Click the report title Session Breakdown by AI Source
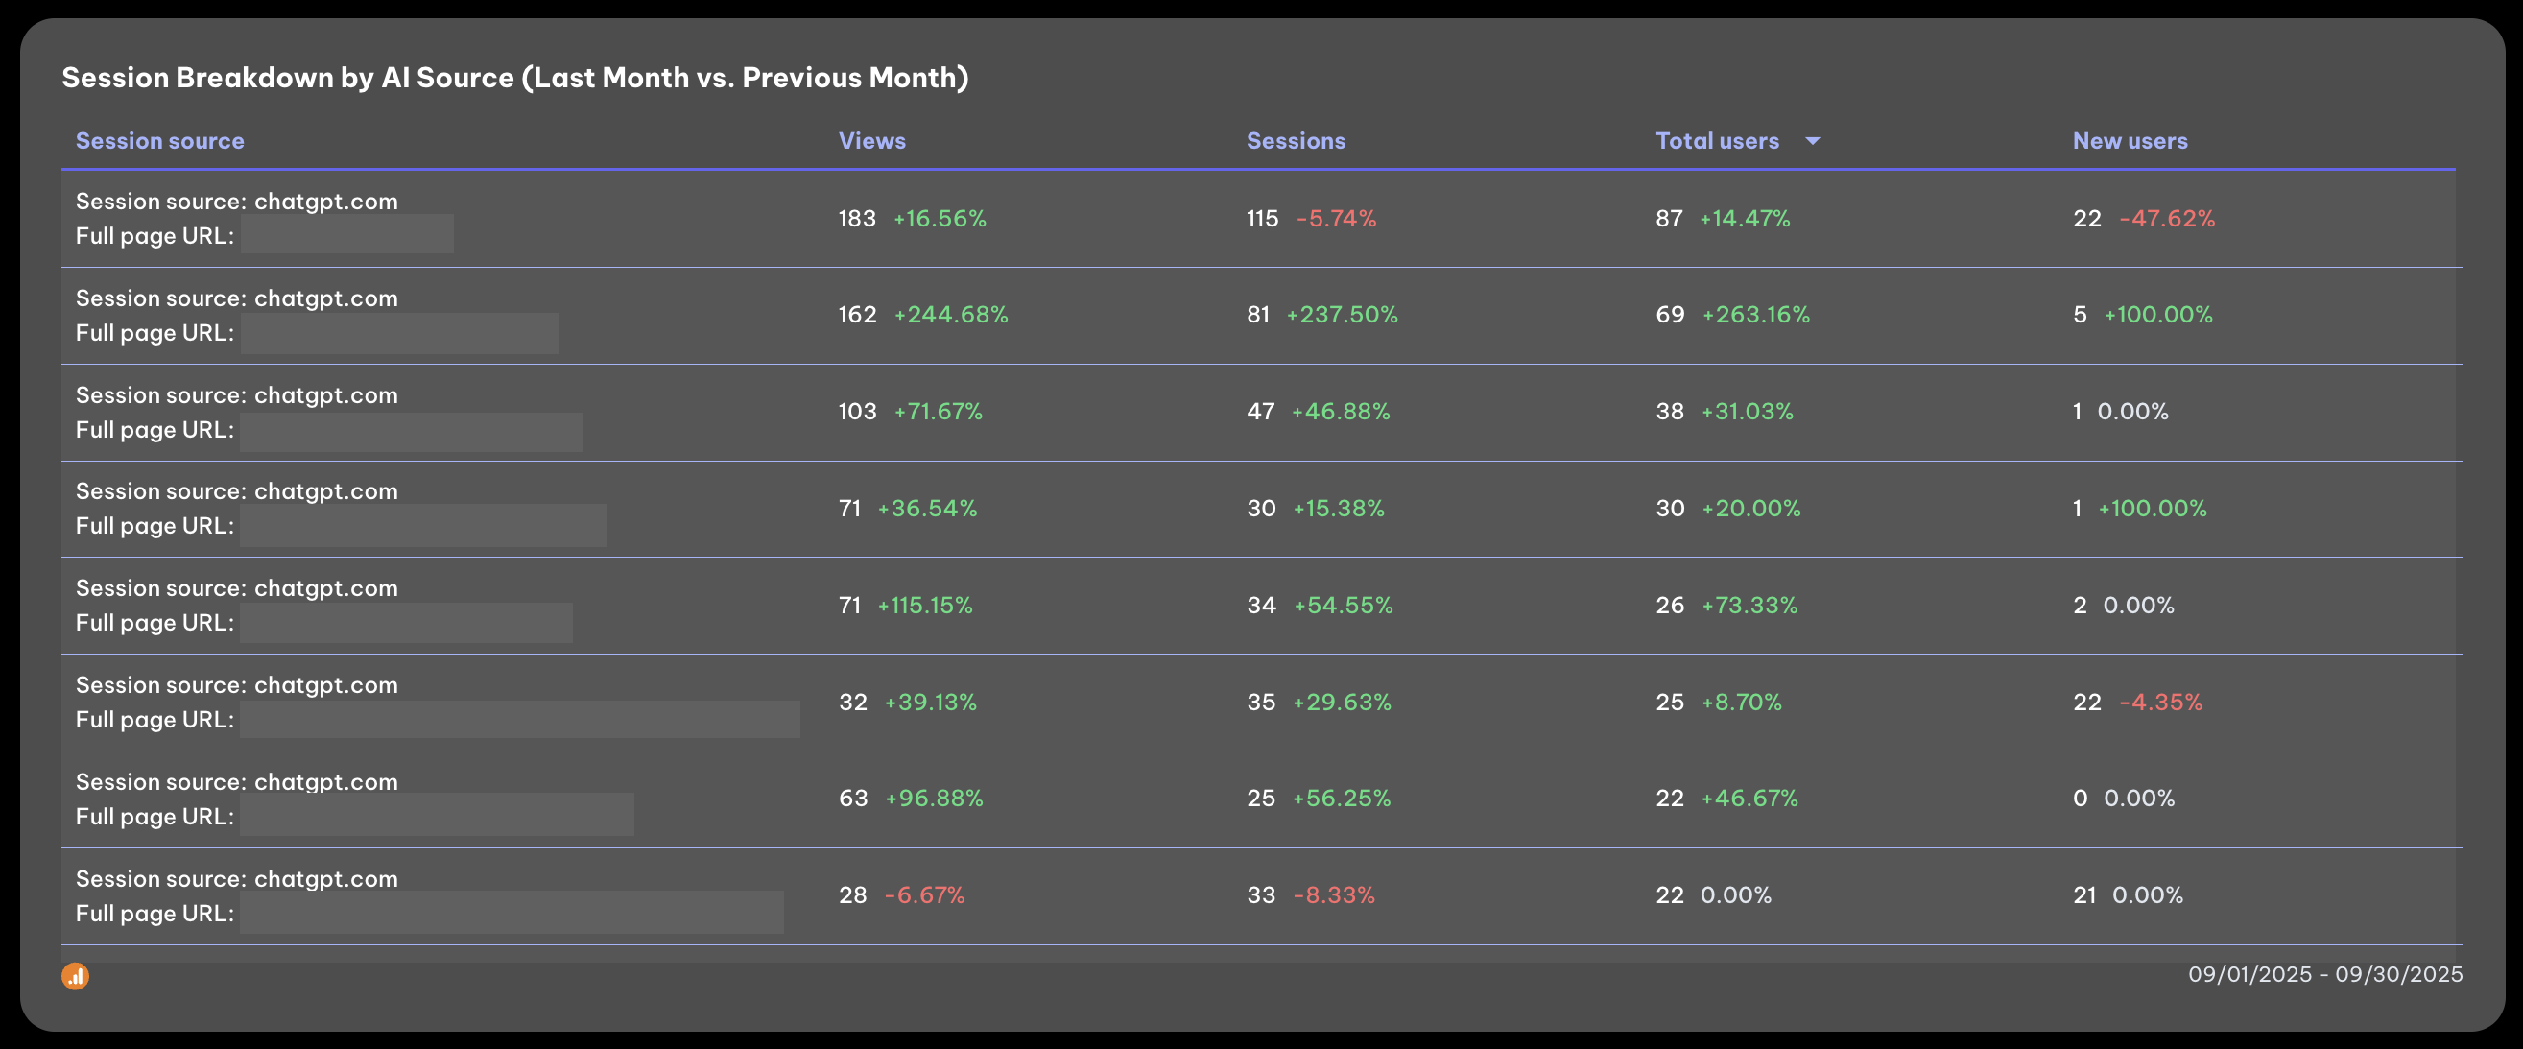This screenshot has width=2523, height=1049. (x=515, y=77)
